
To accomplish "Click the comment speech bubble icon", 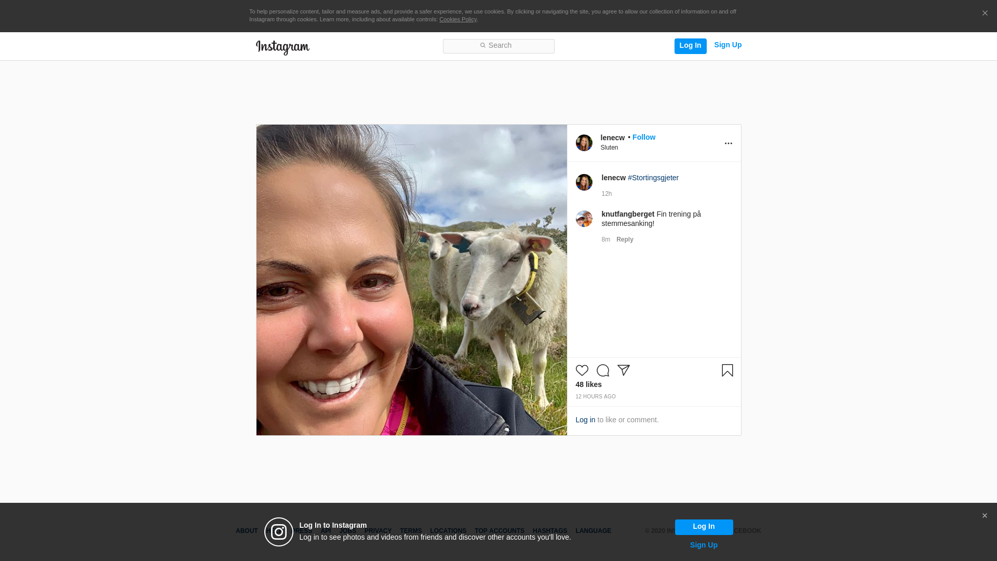I will (602, 370).
